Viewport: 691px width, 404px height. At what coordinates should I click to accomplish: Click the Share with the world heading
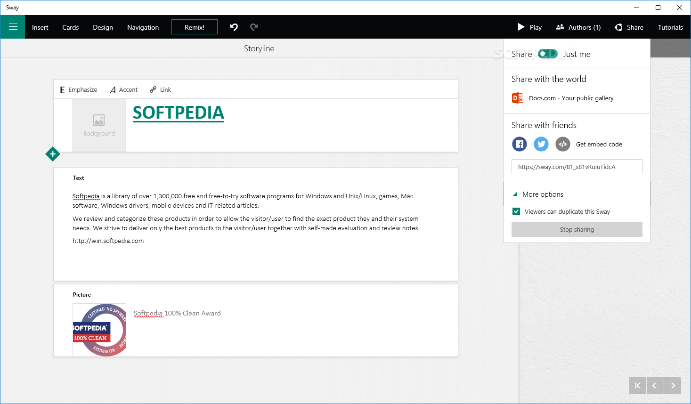coord(549,79)
